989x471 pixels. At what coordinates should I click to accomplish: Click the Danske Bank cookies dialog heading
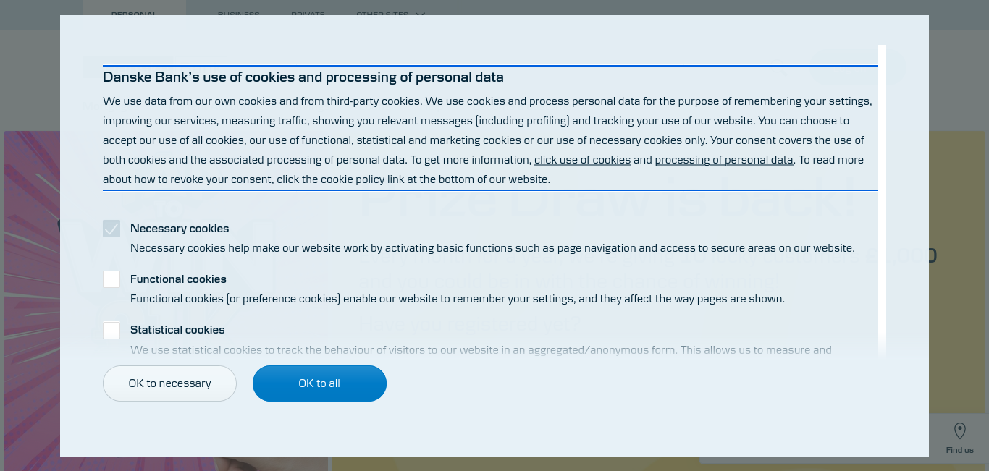click(303, 77)
